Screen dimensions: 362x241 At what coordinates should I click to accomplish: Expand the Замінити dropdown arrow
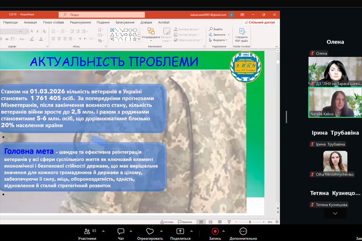click(228, 35)
